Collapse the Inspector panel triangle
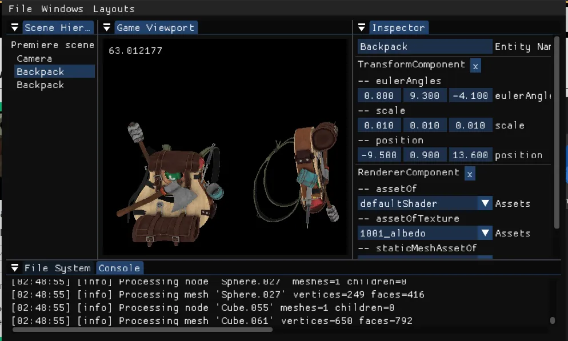 pos(362,27)
